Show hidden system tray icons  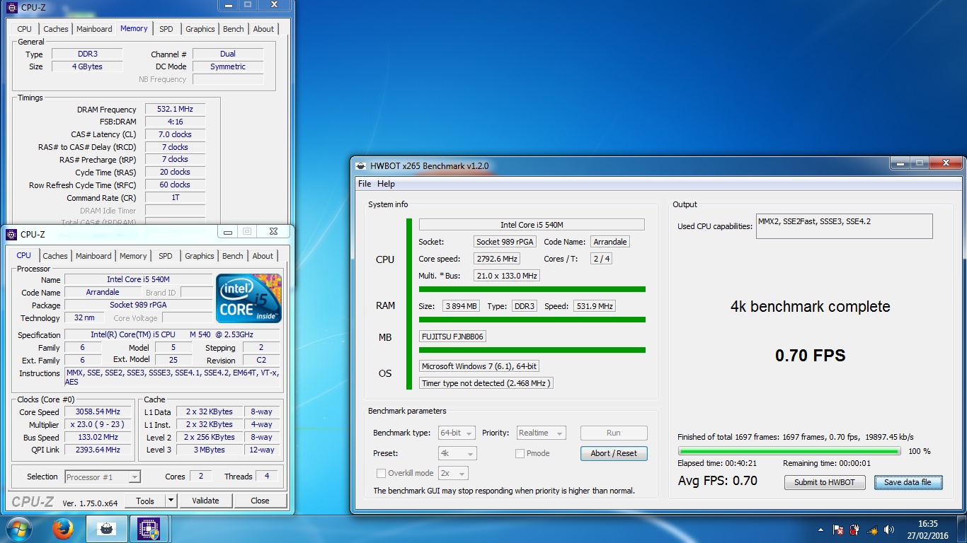point(820,530)
